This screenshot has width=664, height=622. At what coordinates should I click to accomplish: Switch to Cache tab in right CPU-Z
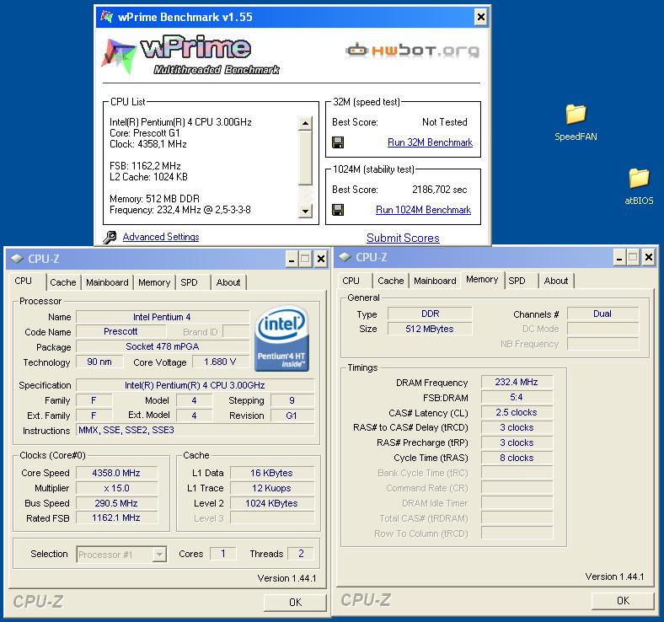[x=390, y=281]
